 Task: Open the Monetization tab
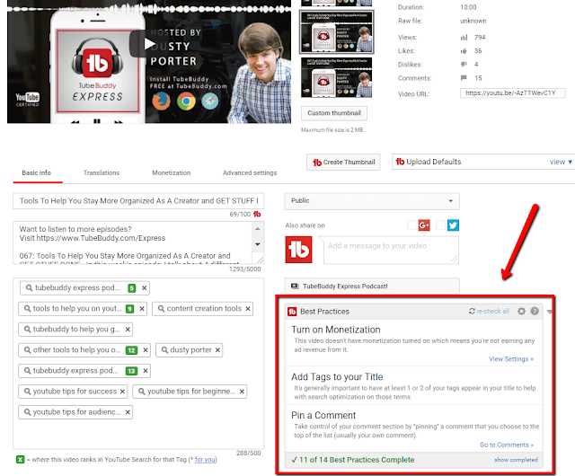pyautogui.click(x=172, y=172)
